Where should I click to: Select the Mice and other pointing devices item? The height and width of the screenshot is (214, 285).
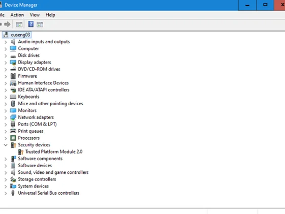50,104
